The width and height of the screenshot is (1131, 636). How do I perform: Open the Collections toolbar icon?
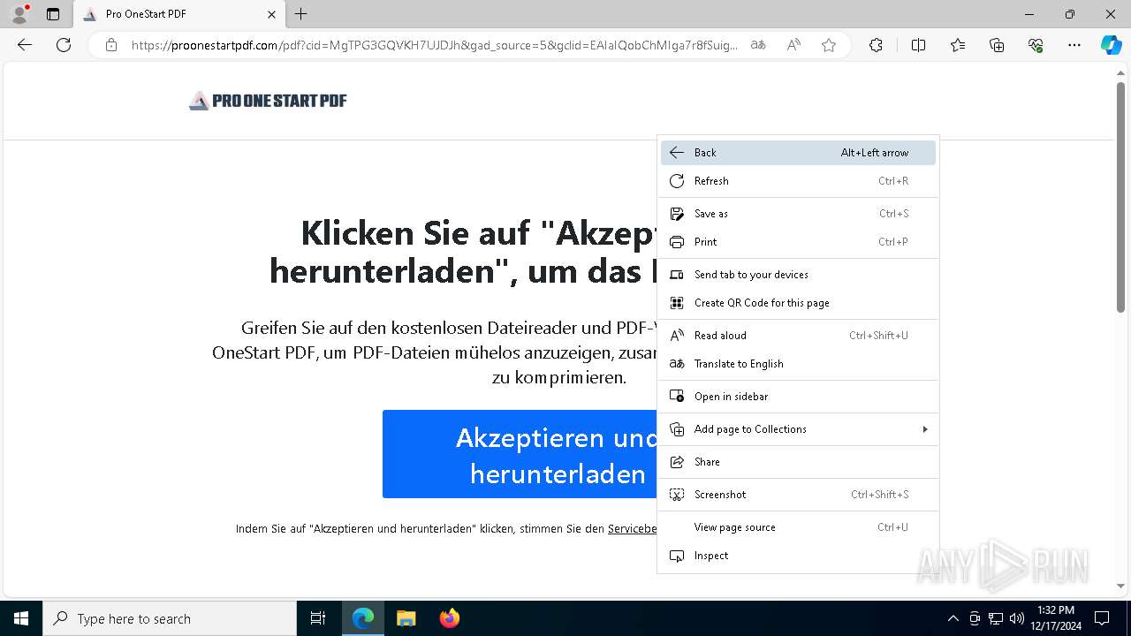point(997,45)
